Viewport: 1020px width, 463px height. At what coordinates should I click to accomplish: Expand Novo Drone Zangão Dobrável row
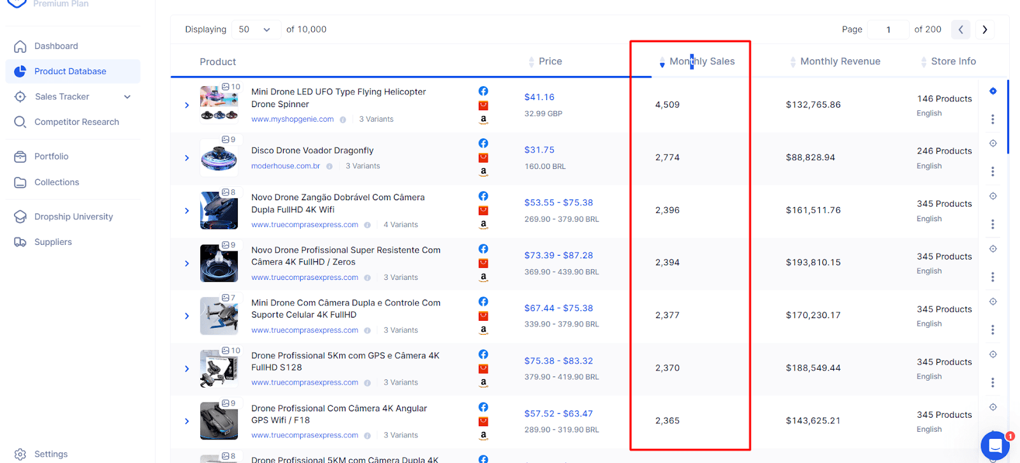pyautogui.click(x=187, y=210)
